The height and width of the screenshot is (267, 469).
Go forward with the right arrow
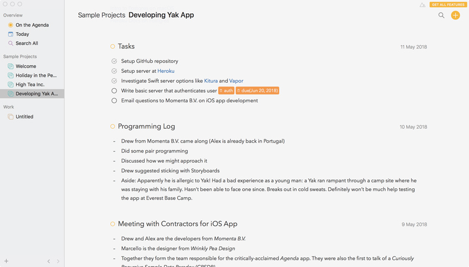pyautogui.click(x=58, y=261)
